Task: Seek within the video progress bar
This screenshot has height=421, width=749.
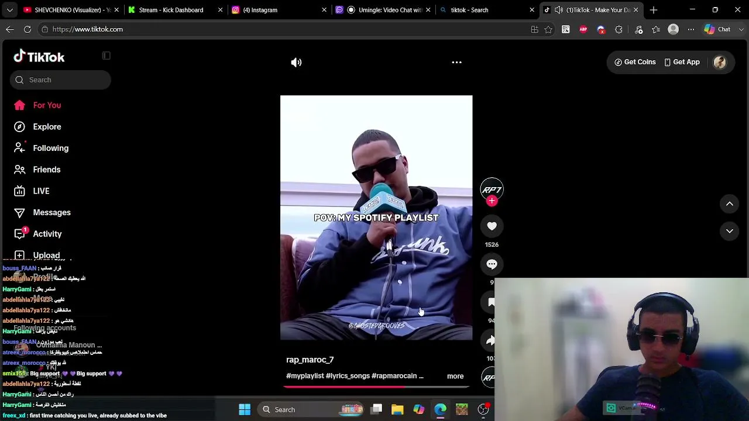Action: click(376, 387)
